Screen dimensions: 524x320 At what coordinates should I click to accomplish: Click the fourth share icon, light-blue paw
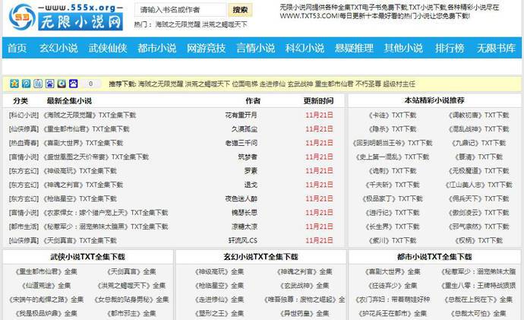tap(50, 84)
